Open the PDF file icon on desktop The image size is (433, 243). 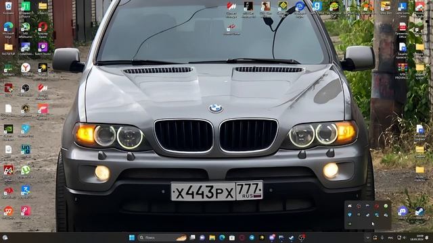click(x=403, y=27)
